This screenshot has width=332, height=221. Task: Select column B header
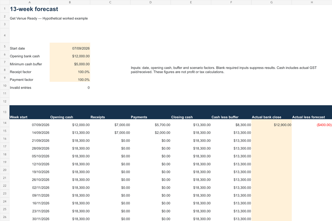click(70, 2)
